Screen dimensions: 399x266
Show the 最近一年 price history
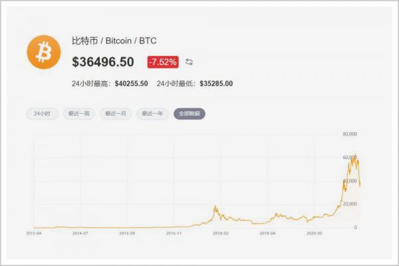pos(153,114)
